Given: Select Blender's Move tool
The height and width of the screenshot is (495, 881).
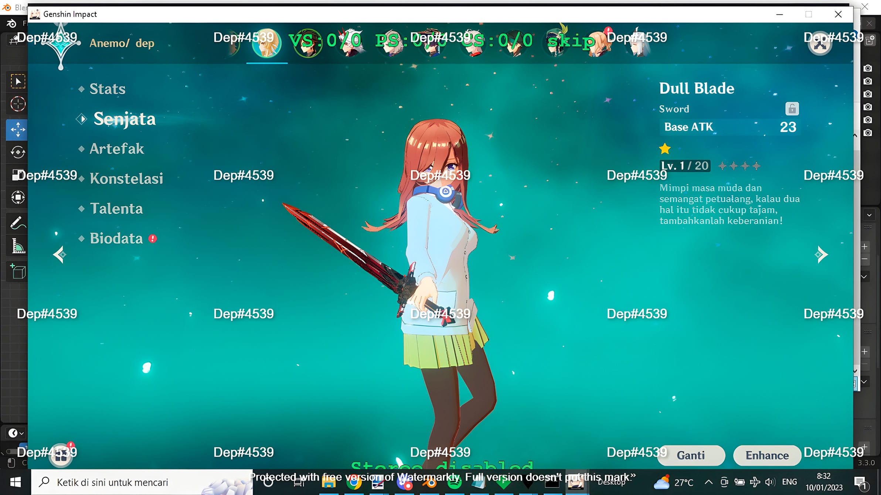Looking at the screenshot, I should click(x=18, y=130).
